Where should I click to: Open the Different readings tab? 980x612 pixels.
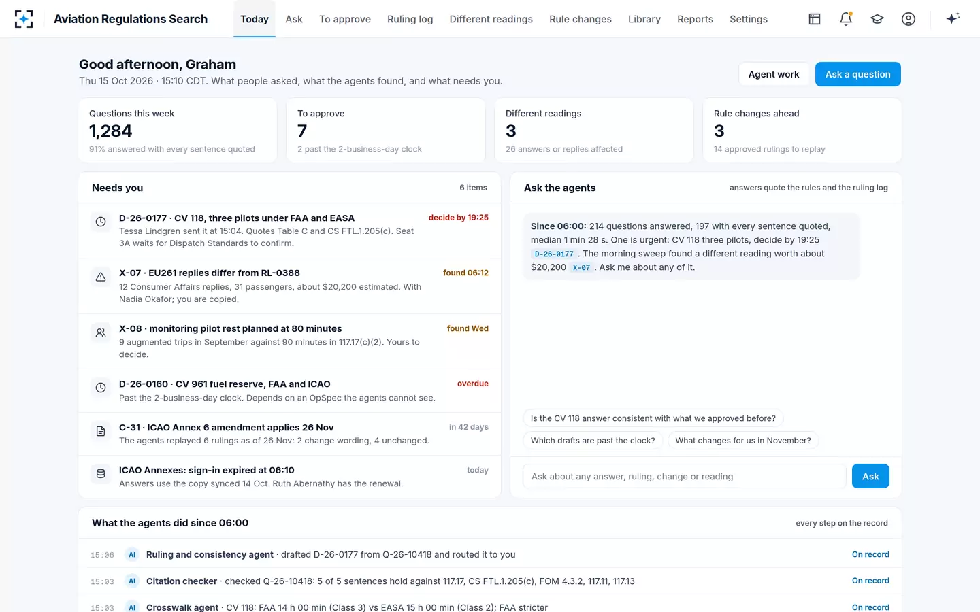click(491, 19)
